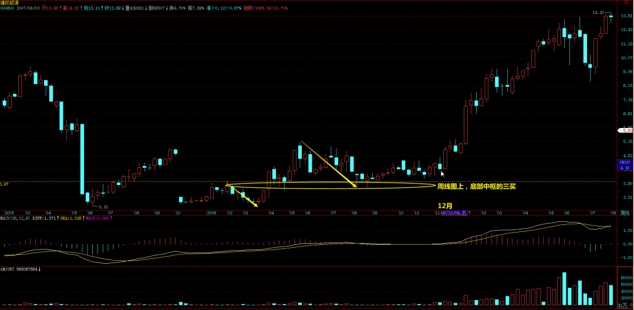634x310 pixels.
Task: Click the DIFF:1.371 indicator value
Action: pos(44,218)
